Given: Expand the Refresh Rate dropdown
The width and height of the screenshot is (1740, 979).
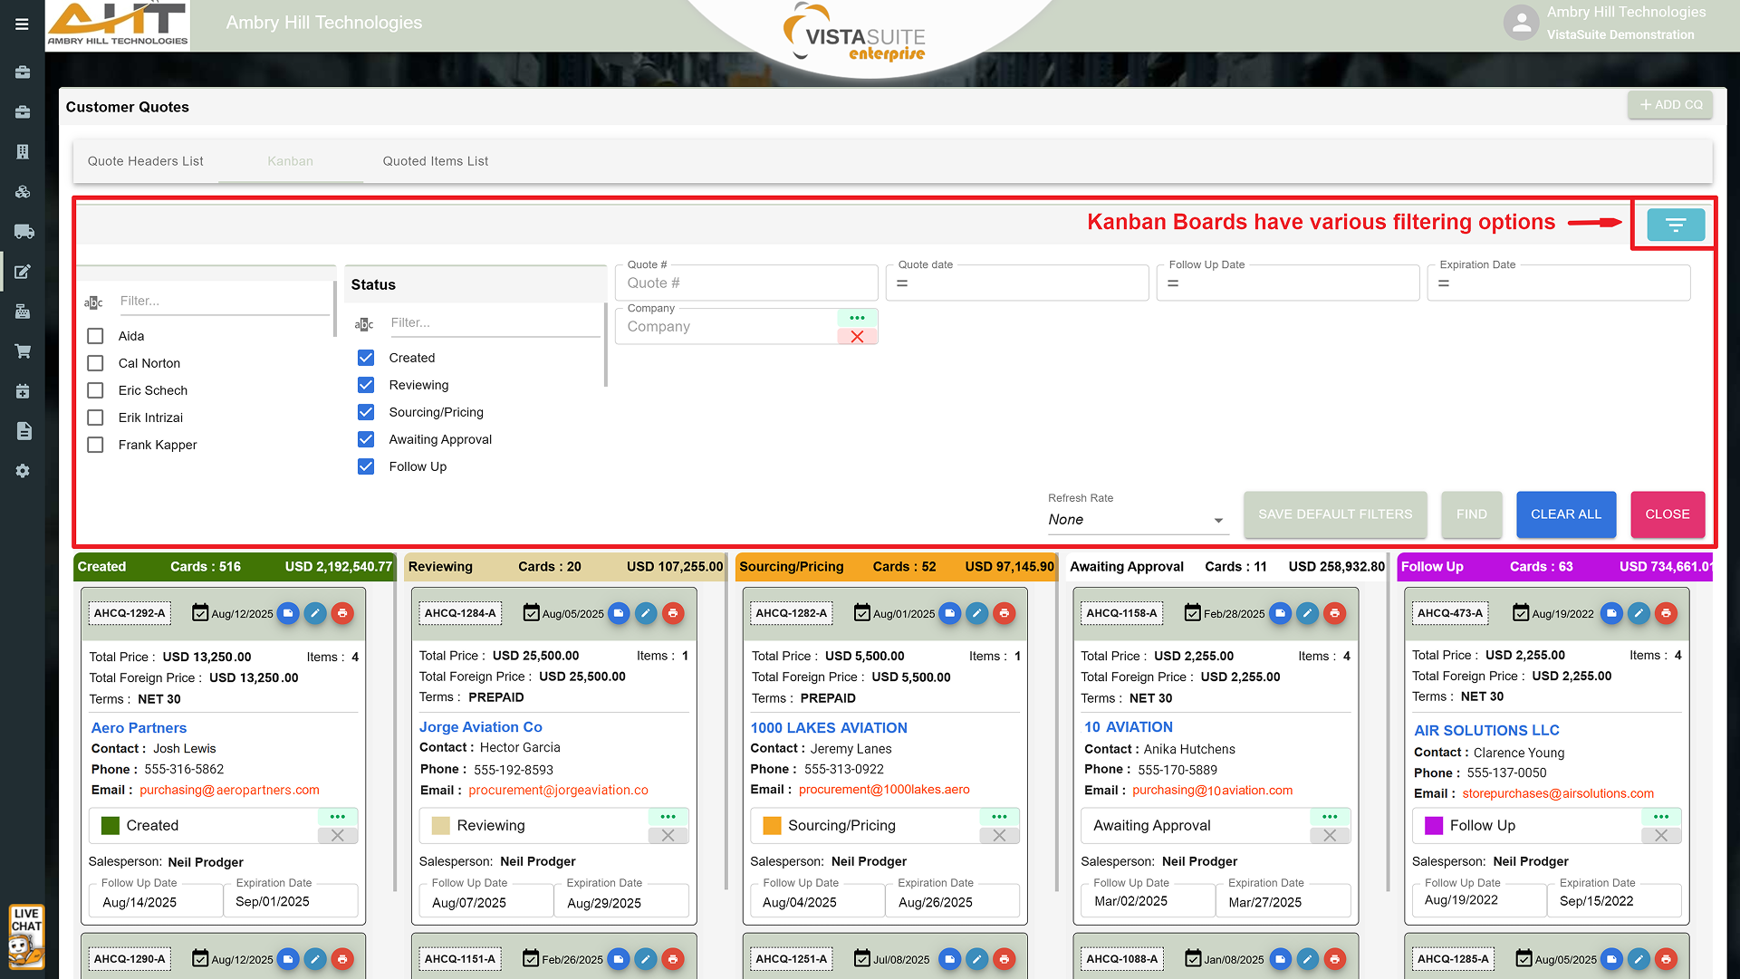Looking at the screenshot, I should [1136, 520].
